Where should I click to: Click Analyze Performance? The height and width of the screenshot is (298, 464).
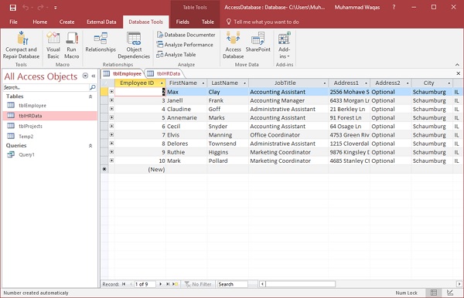pyautogui.click(x=185, y=45)
